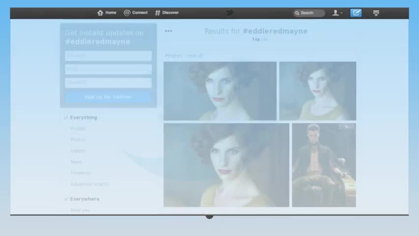This screenshot has width=419, height=236.
Task: Click the first signup input field
Action: (x=109, y=56)
